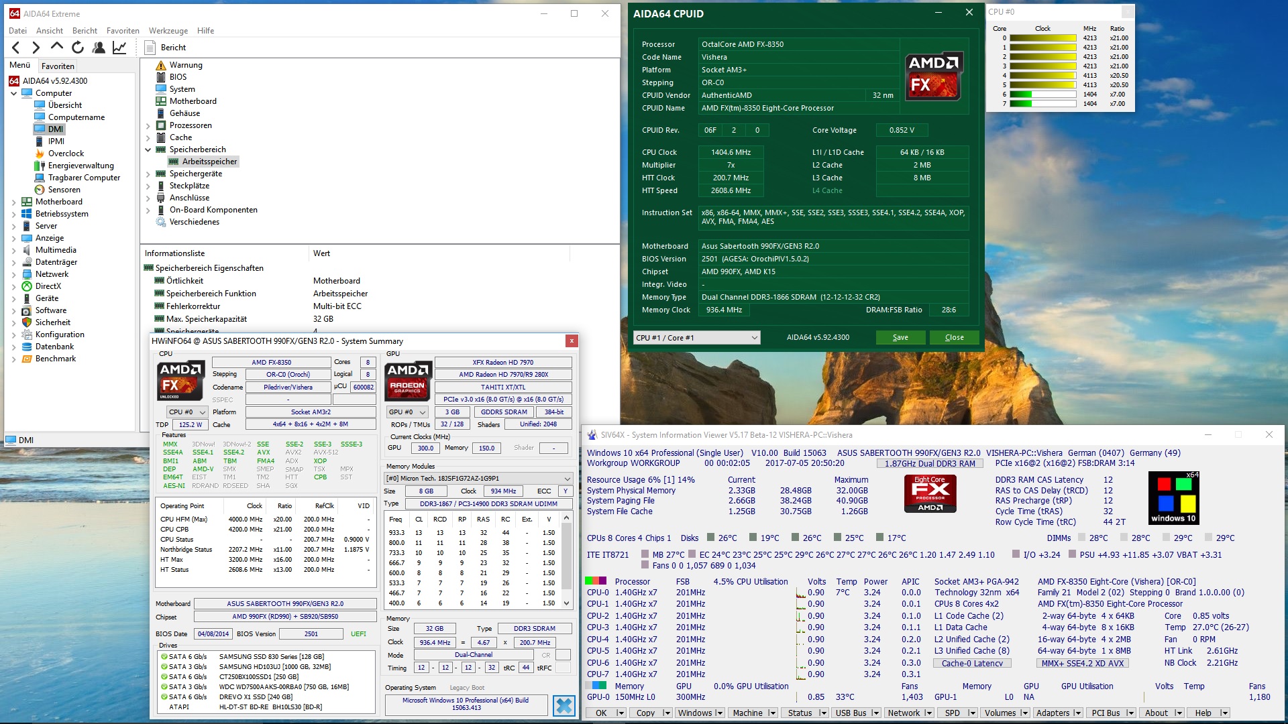Click the AMD FX logo in AIDA64 CPUID
Viewport: 1288px width, 724px height.
934,76
